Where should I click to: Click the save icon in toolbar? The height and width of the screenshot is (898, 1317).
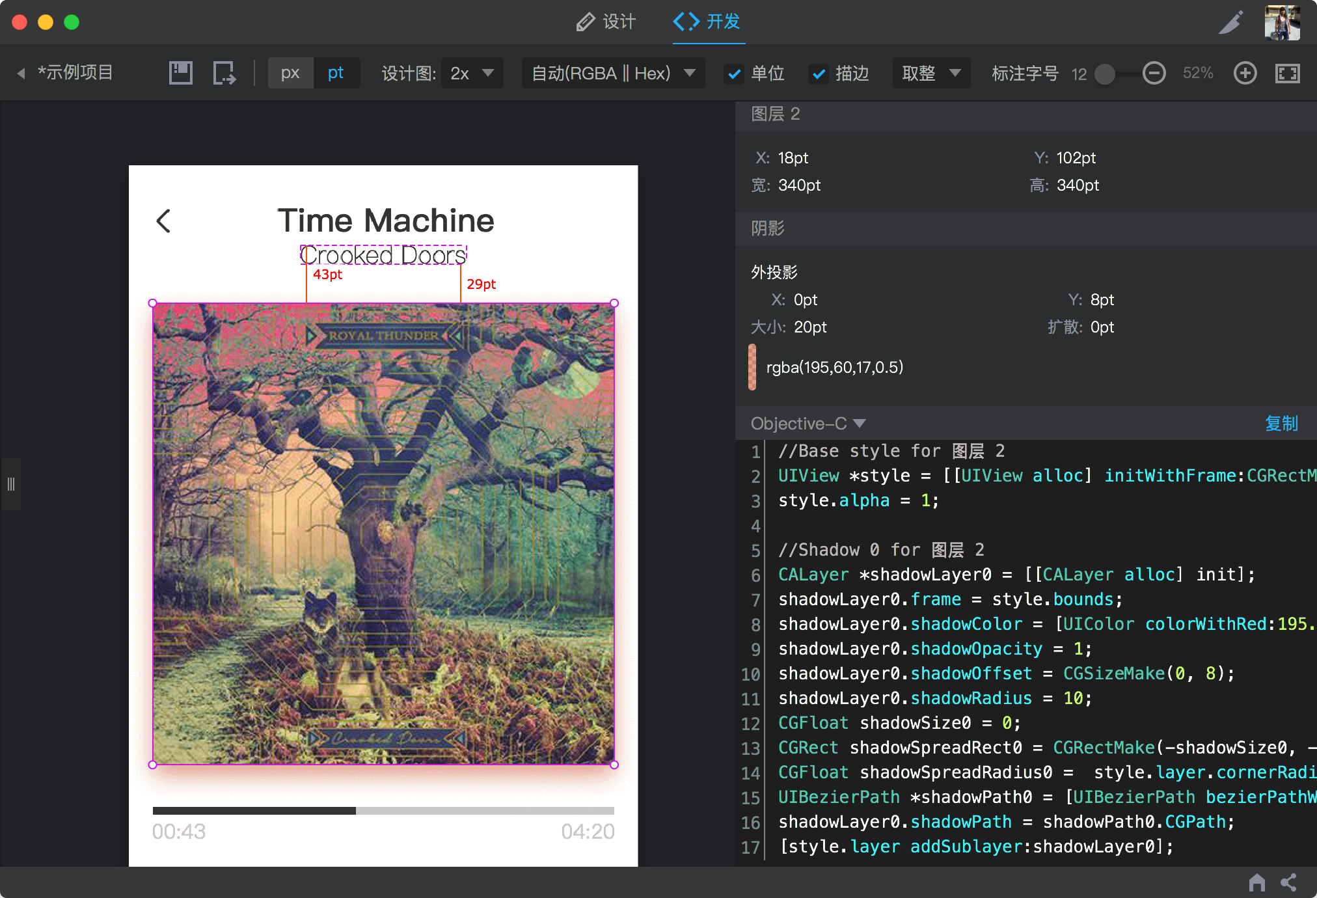click(x=180, y=73)
